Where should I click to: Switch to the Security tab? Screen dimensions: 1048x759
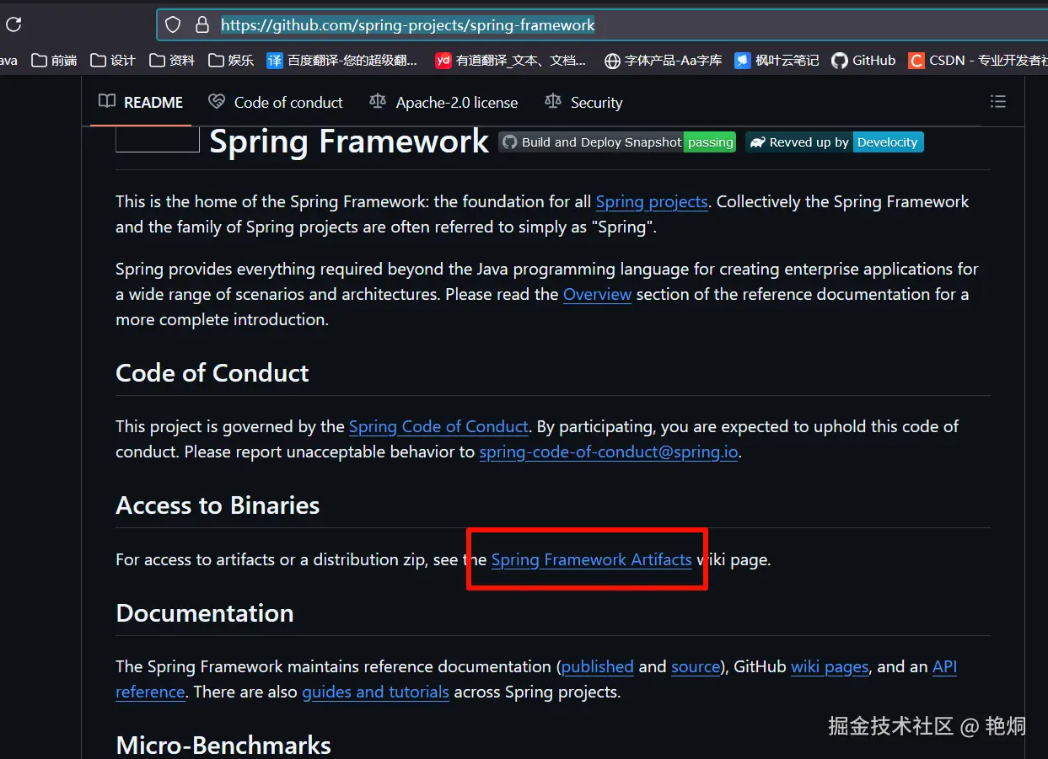click(583, 102)
